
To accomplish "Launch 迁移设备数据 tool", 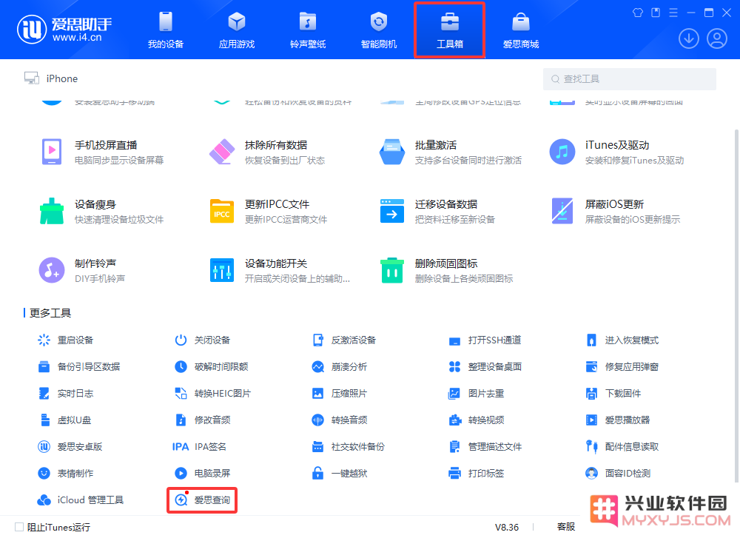I will click(437, 211).
